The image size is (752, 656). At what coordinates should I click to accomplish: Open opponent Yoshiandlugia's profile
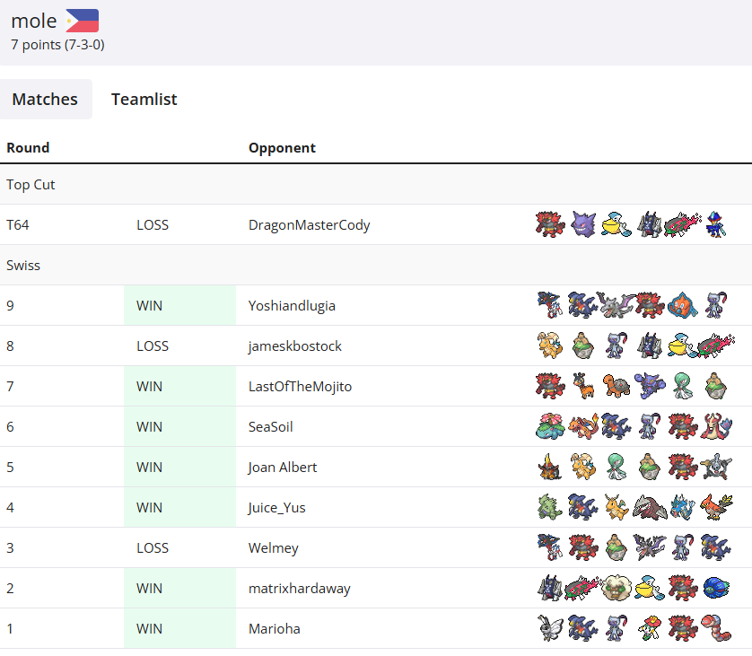tap(292, 305)
